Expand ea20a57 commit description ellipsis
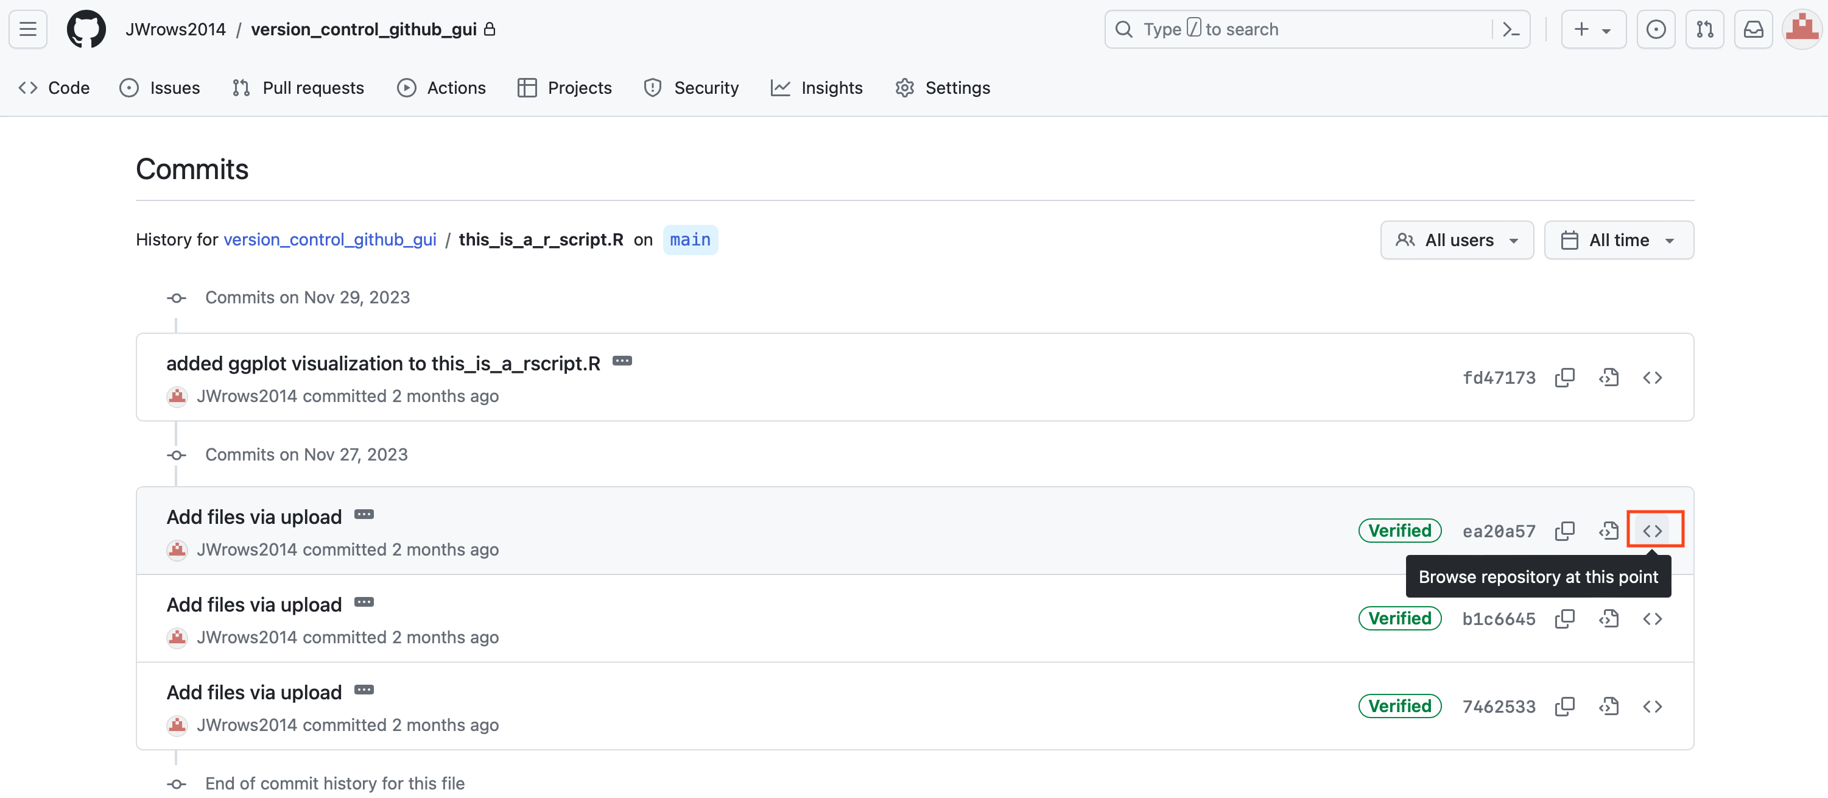Screen dimensions: 1828x798 (x=364, y=515)
